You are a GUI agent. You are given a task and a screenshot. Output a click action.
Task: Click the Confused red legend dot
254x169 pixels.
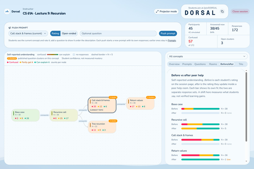click(x=8, y=62)
